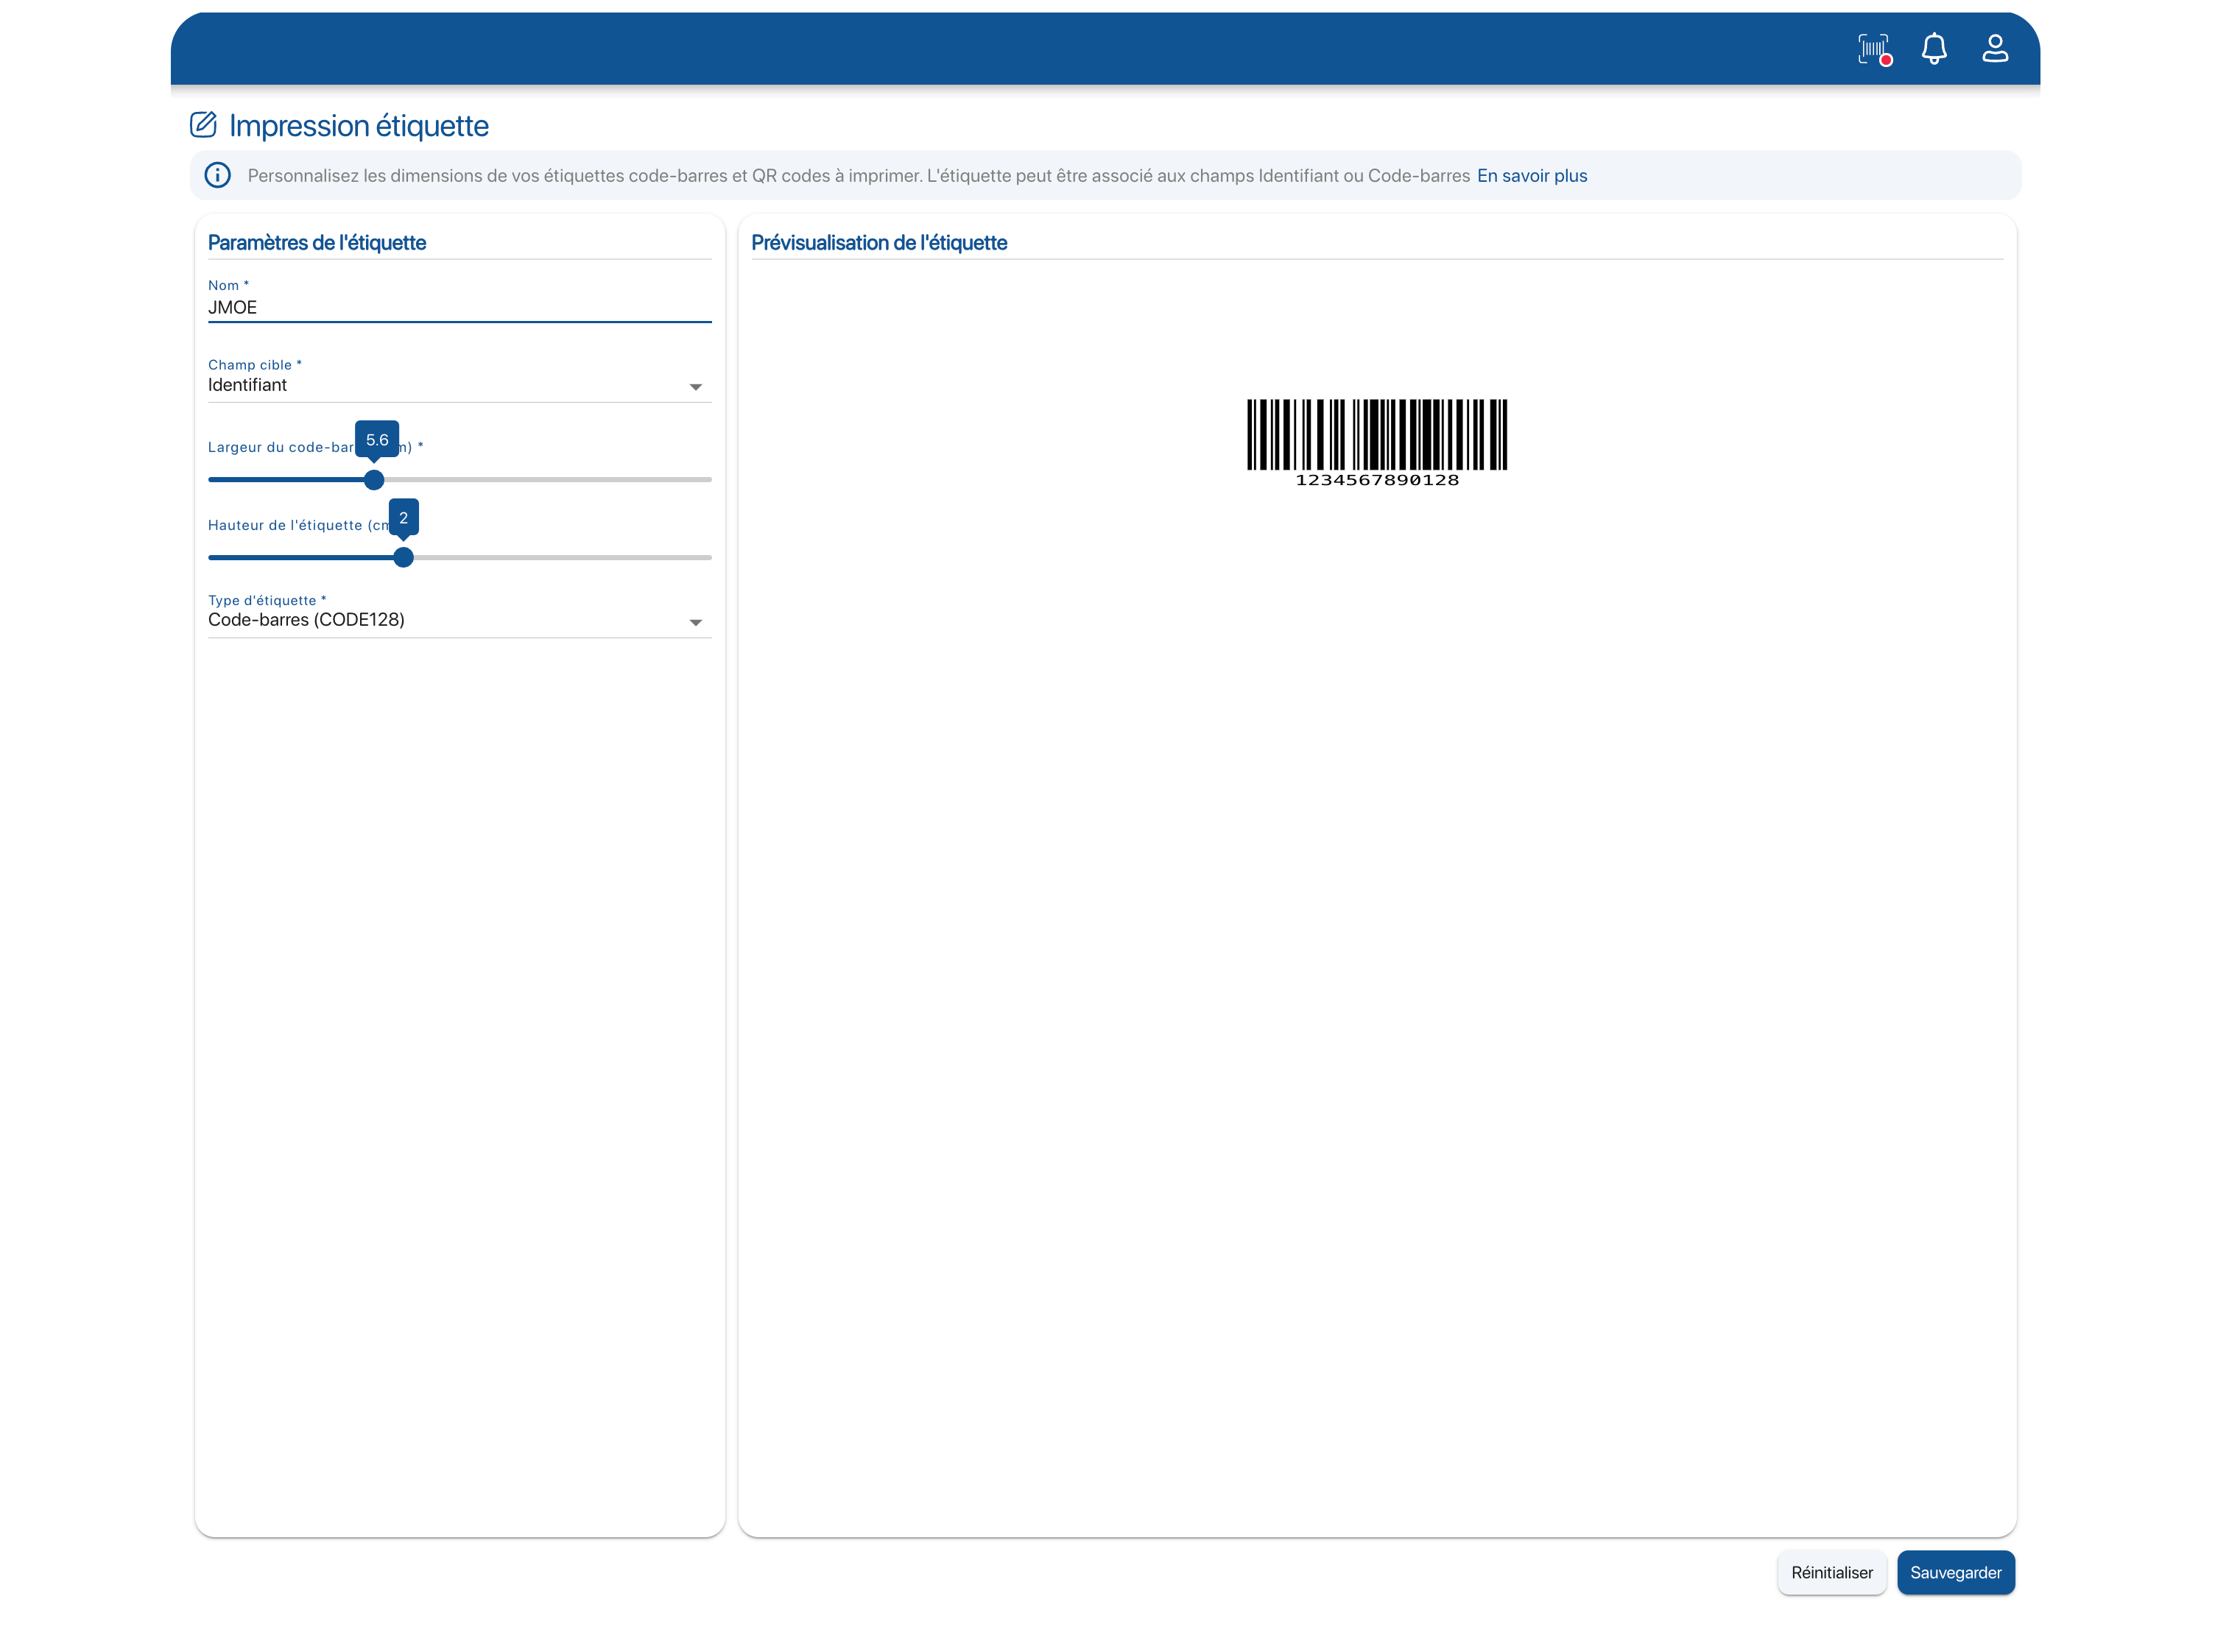Open the barcode scanner icon in header

coord(1874,49)
